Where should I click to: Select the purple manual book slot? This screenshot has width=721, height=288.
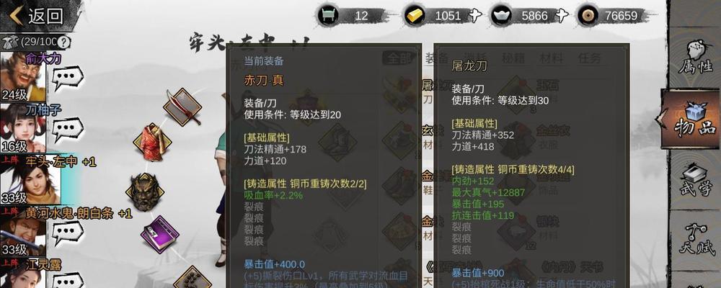159,234
